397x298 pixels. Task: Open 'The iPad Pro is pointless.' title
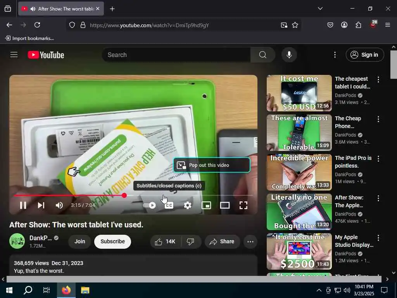[x=353, y=162]
